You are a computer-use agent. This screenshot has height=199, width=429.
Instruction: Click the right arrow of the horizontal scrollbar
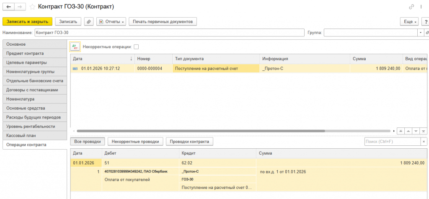click(x=394, y=131)
